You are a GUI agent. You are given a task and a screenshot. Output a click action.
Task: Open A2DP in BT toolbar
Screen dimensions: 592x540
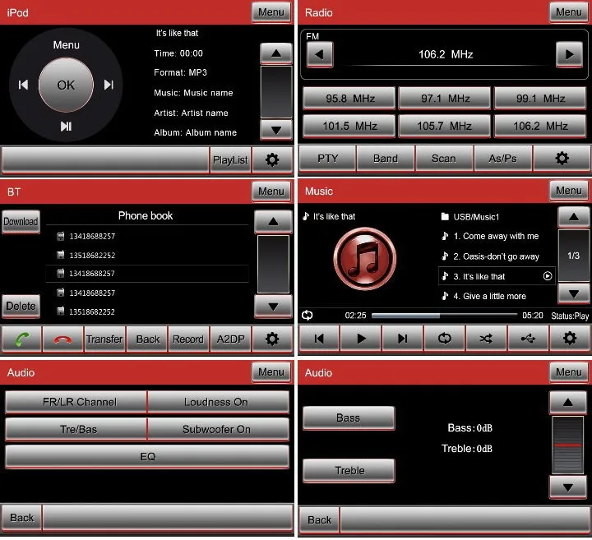[x=230, y=339]
